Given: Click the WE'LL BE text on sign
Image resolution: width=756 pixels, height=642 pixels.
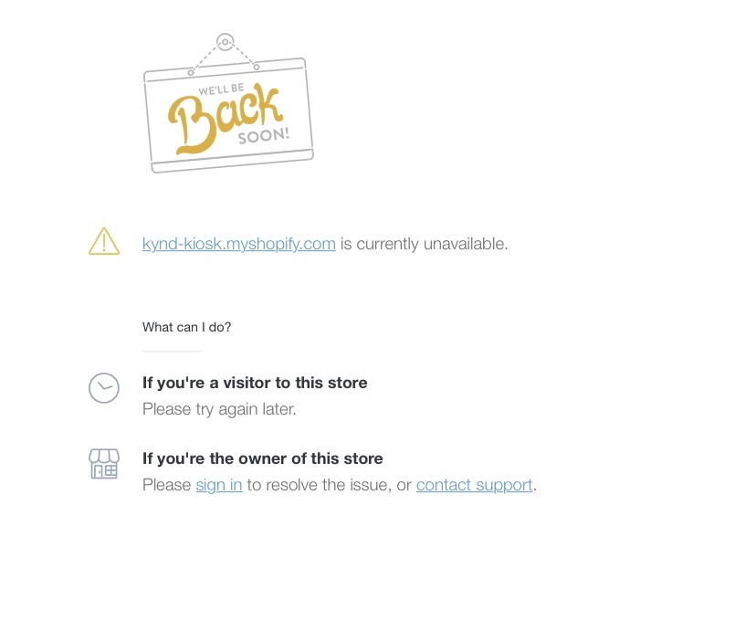Looking at the screenshot, I should pos(221,89).
